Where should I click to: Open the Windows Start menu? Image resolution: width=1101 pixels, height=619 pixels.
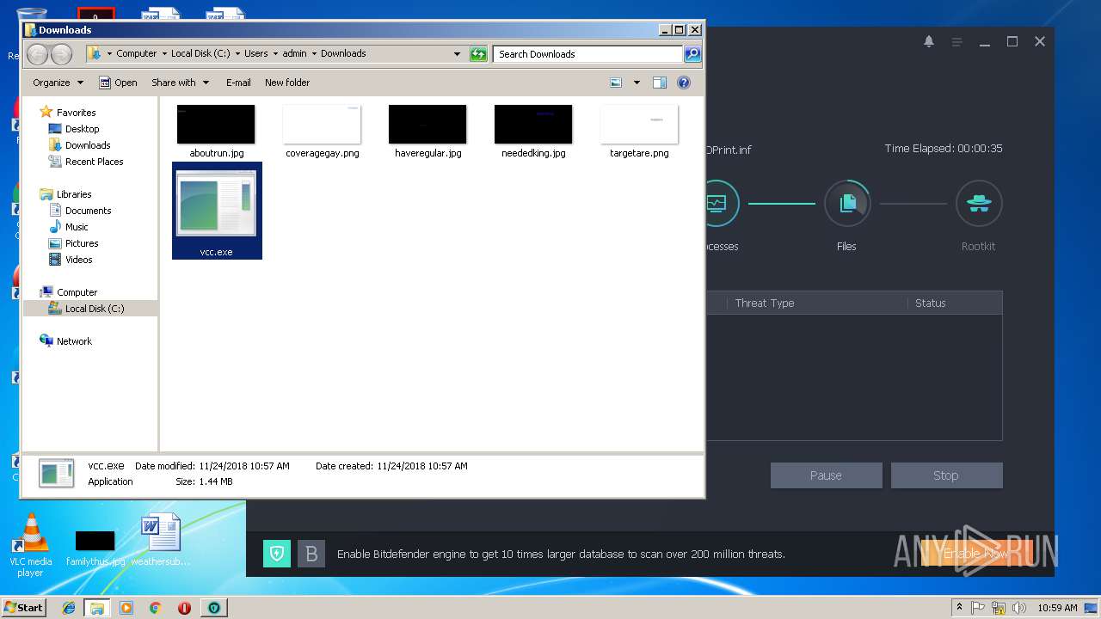pyautogui.click(x=23, y=607)
